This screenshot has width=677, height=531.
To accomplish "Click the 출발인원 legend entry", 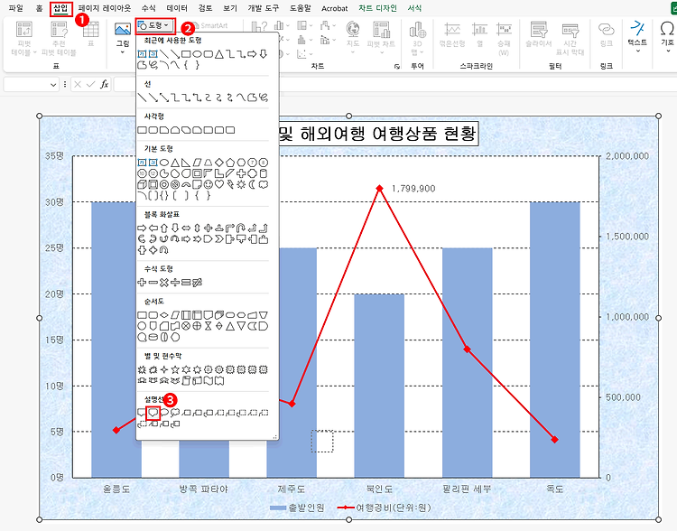I will click(x=298, y=508).
